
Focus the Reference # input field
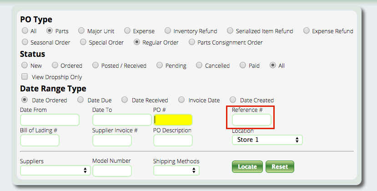251,120
